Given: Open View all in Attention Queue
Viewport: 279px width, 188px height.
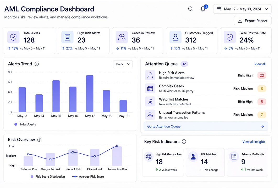Looking at the screenshot, I should tap(260, 64).
